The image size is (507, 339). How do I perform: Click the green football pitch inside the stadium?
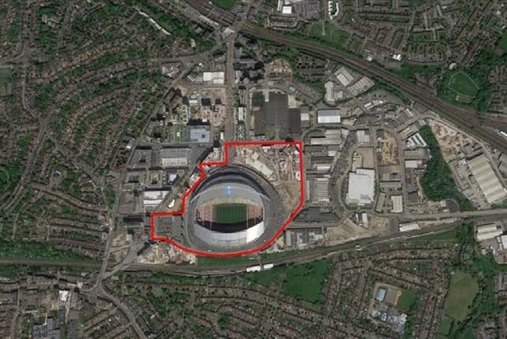pyautogui.click(x=231, y=214)
